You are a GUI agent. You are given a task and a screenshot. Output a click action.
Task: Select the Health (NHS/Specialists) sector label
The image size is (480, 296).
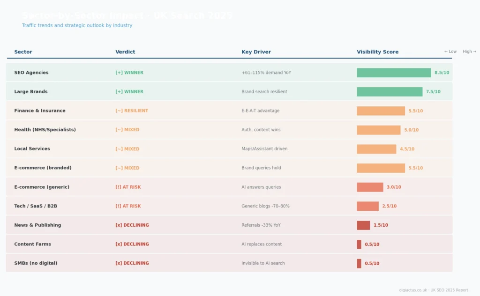(45, 130)
